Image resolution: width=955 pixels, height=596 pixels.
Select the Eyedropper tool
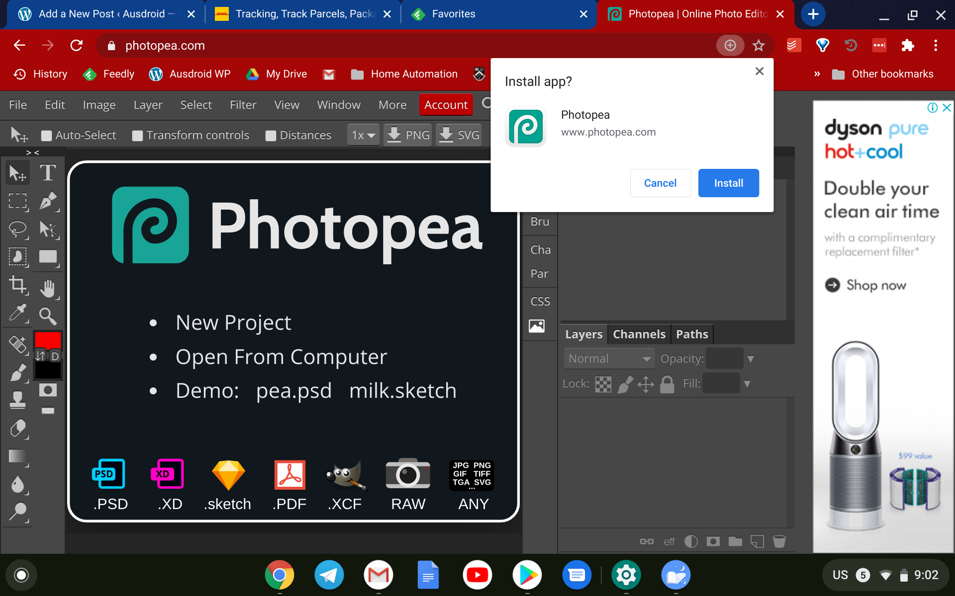coord(18,314)
